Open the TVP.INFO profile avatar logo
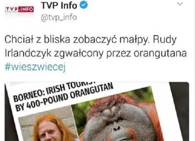 [19, 9]
